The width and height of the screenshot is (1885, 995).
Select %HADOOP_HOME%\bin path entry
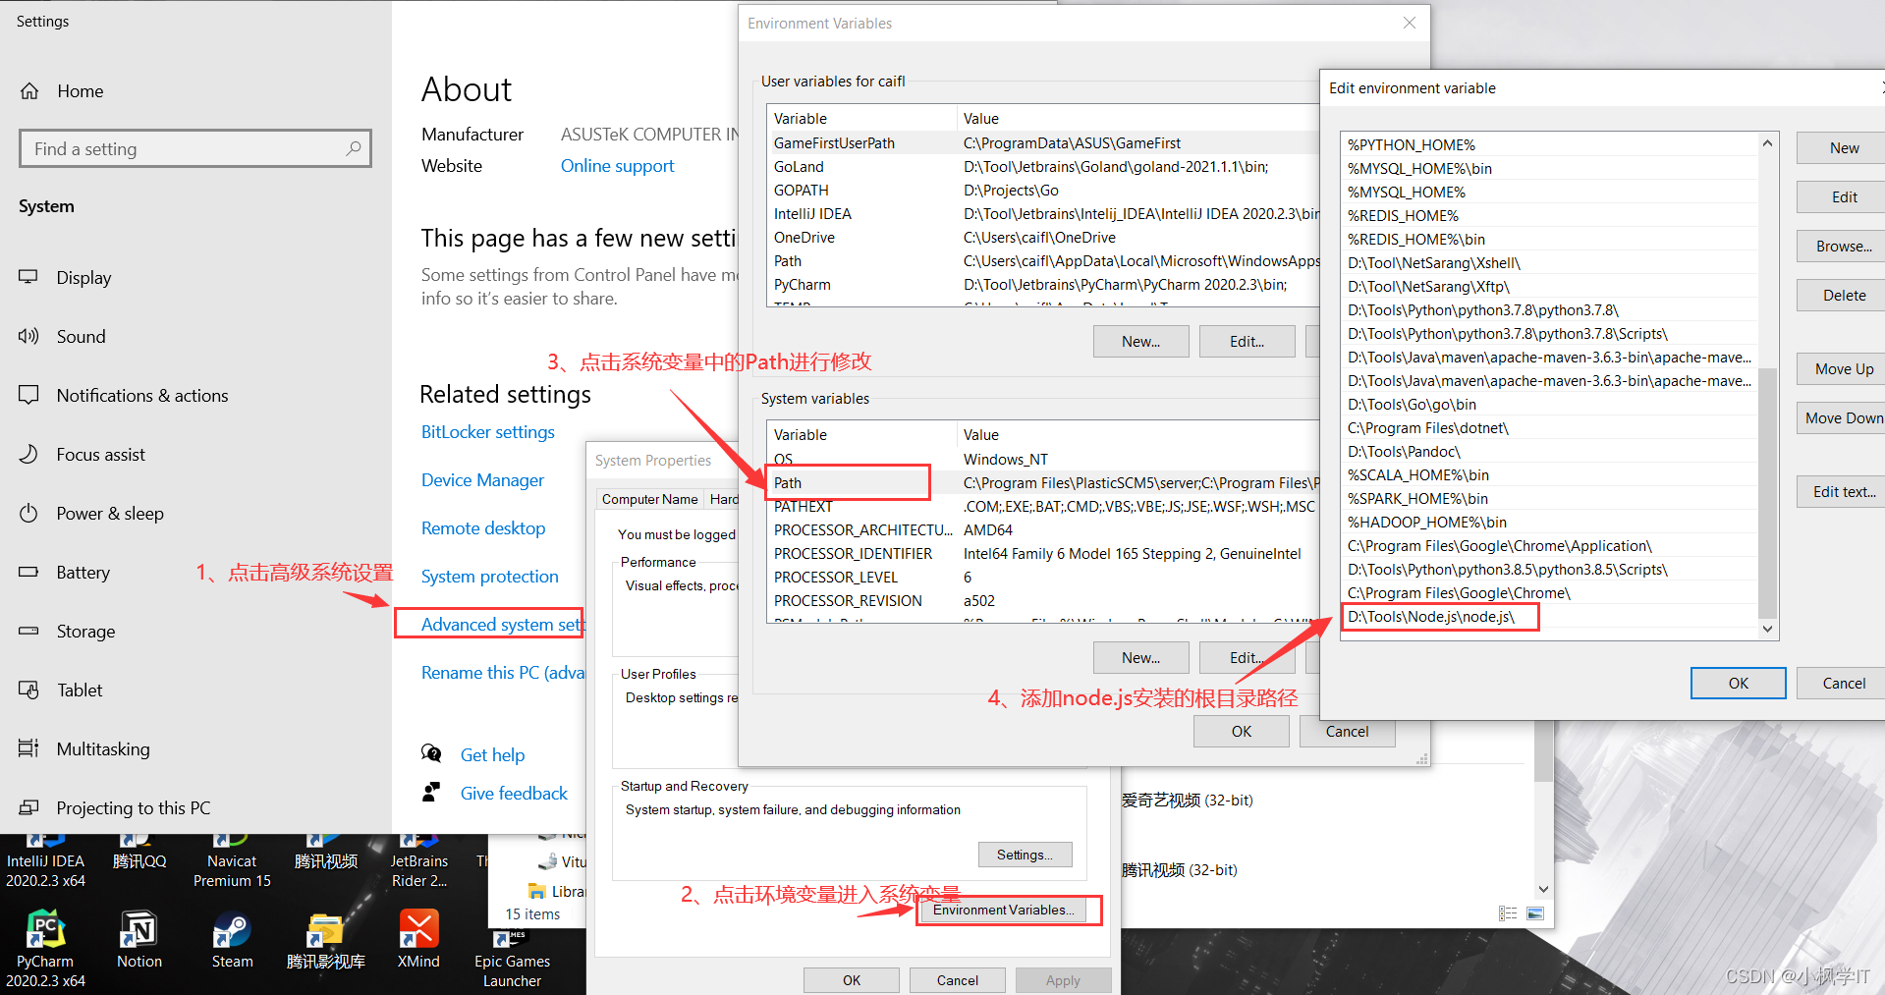coord(1550,523)
